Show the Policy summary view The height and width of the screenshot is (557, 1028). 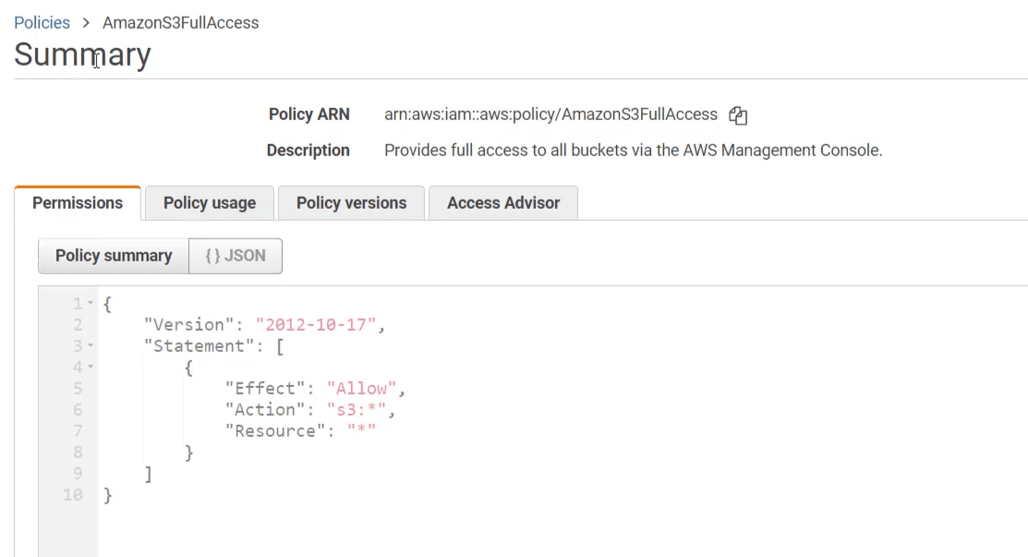coord(114,256)
